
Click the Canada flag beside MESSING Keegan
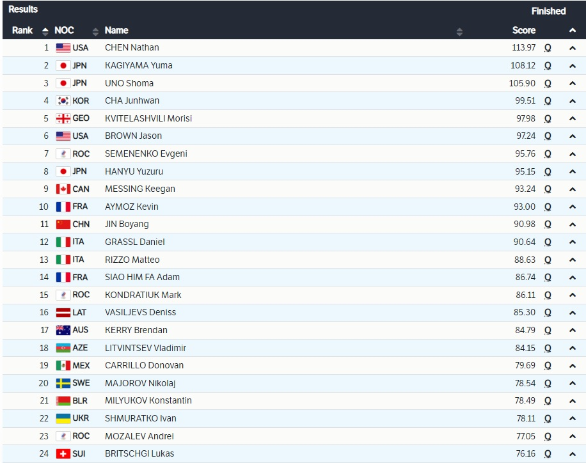tap(63, 189)
